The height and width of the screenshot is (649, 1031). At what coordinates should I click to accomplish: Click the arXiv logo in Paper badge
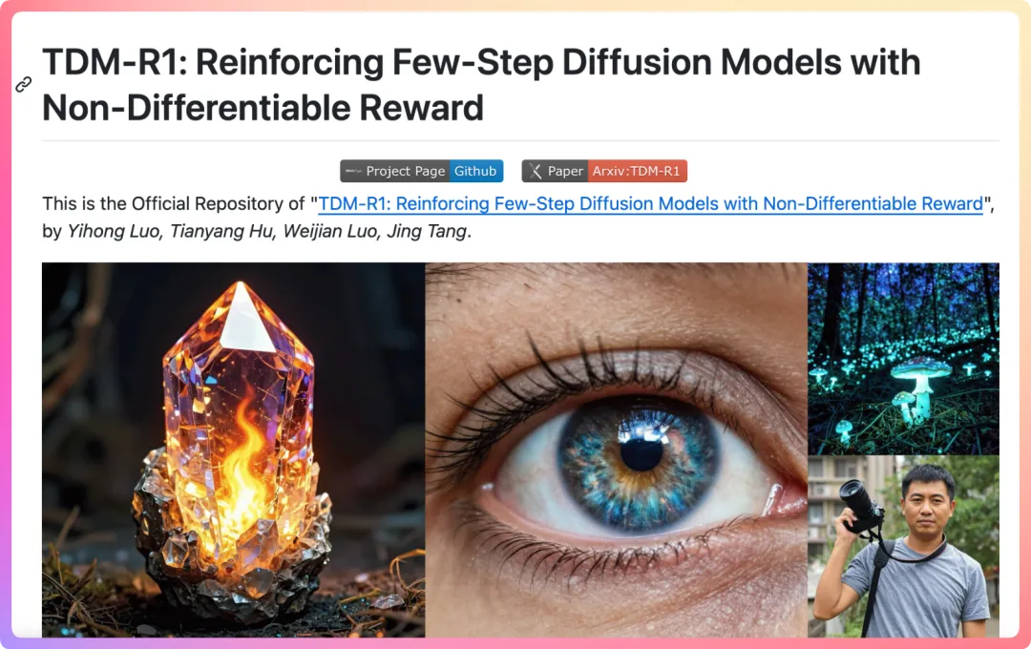point(536,172)
